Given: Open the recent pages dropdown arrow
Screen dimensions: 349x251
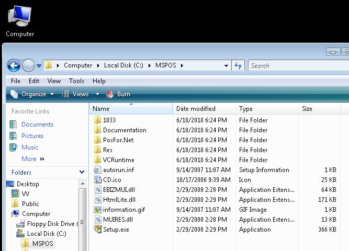Looking at the screenshot, I should coord(39,66).
